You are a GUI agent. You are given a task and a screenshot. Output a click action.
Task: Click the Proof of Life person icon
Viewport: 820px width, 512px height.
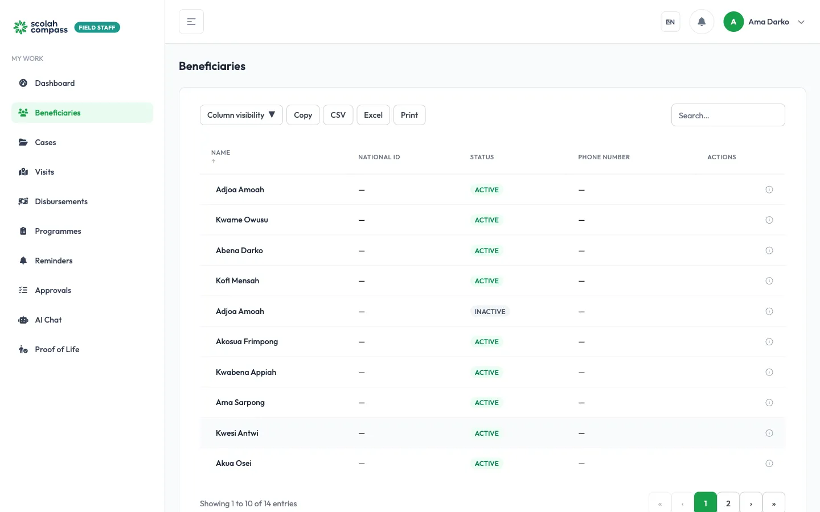(23, 349)
